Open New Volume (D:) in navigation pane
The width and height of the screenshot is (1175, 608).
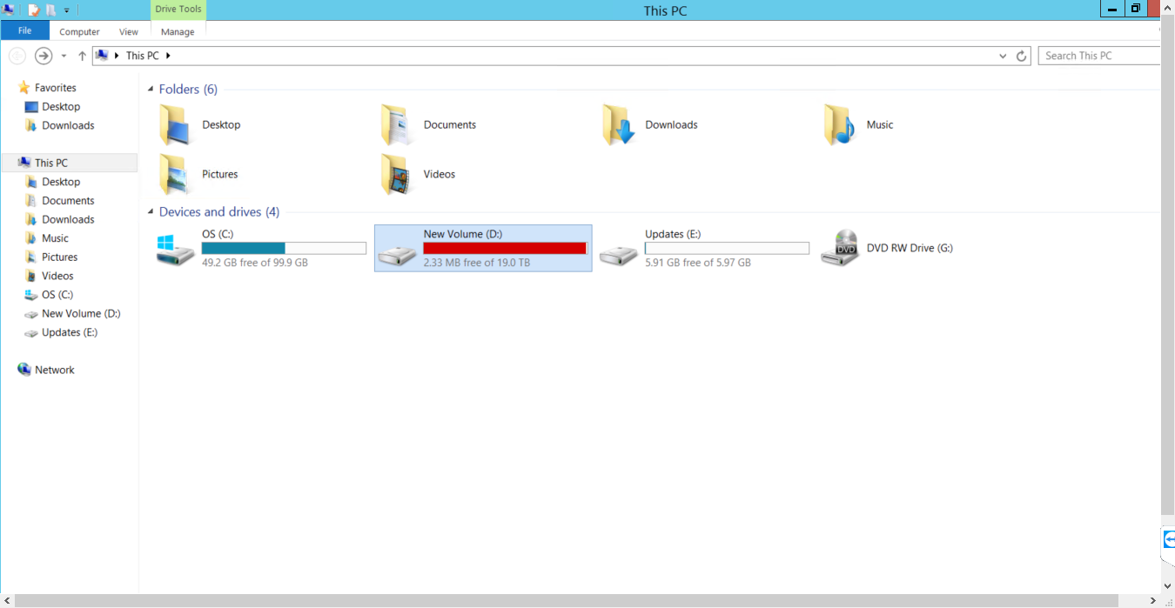[x=81, y=314]
